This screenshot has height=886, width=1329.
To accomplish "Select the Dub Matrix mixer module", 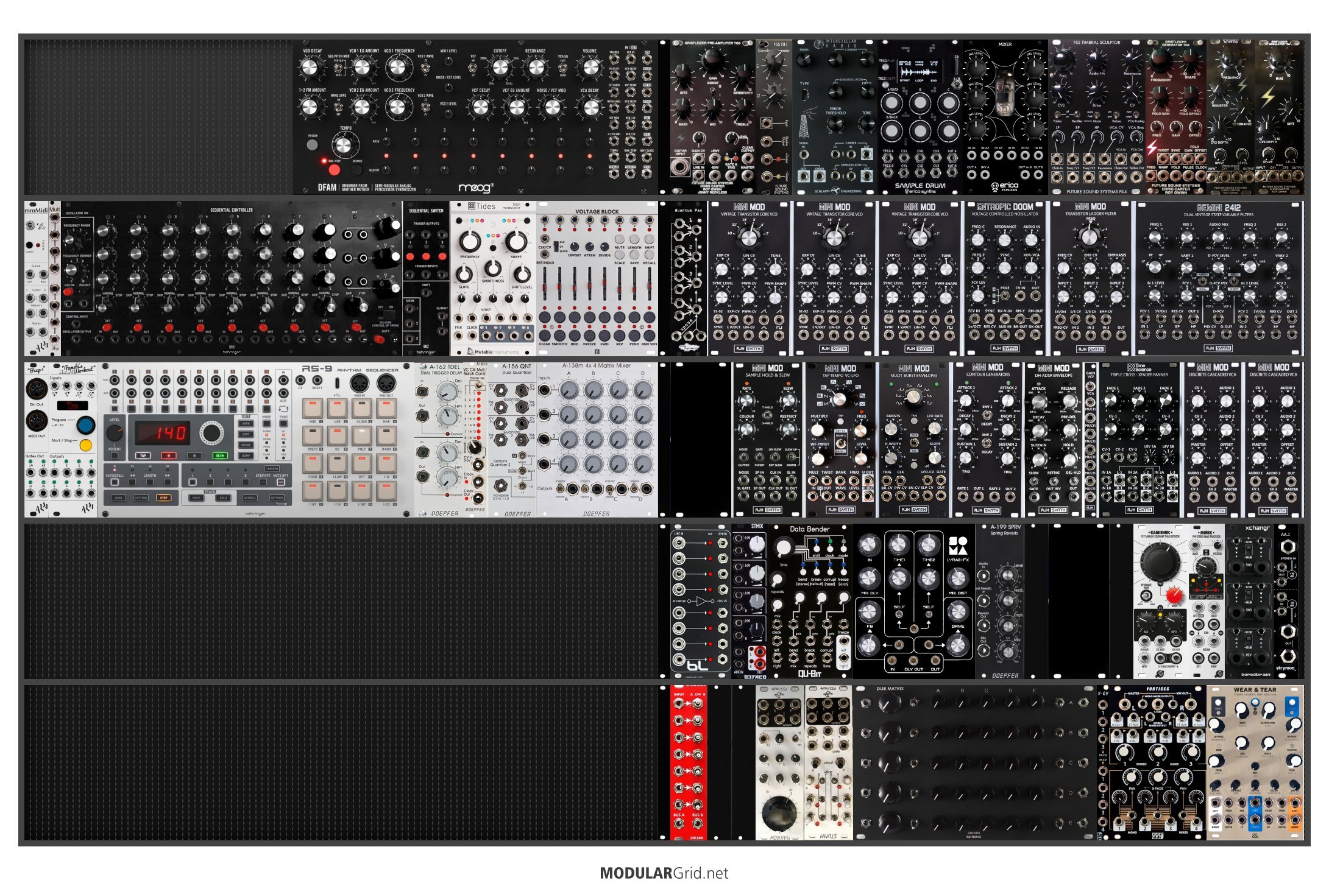I will point(975,763).
